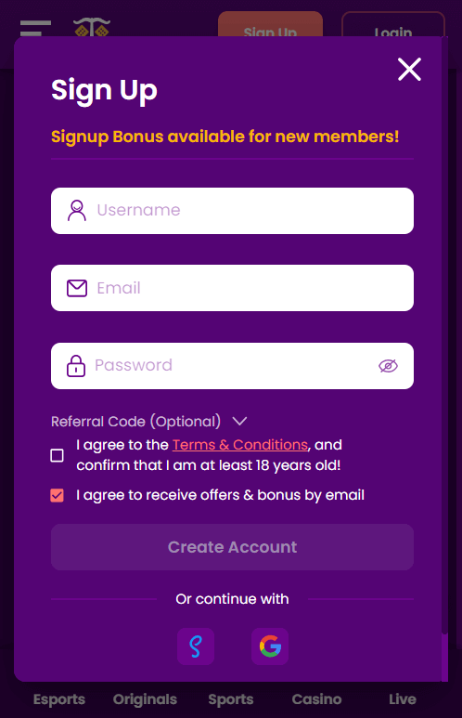The width and height of the screenshot is (462, 718).
Task: Uncheck receive offers & bonus by email
Action: tap(58, 495)
